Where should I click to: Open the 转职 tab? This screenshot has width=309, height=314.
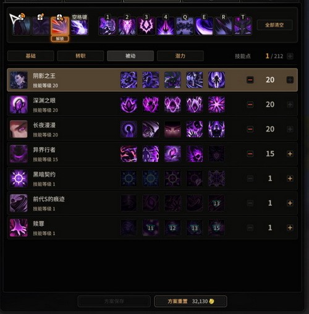click(x=80, y=56)
